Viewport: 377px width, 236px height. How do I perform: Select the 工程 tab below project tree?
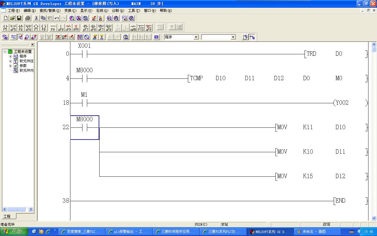7,217
